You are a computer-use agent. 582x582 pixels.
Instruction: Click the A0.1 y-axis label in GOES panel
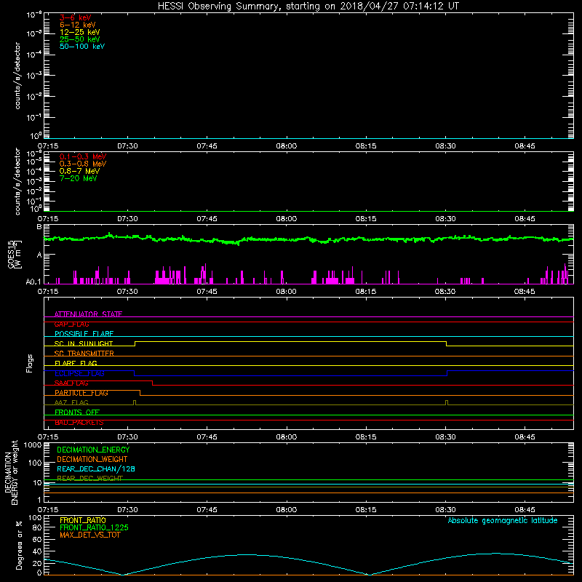click(x=33, y=282)
